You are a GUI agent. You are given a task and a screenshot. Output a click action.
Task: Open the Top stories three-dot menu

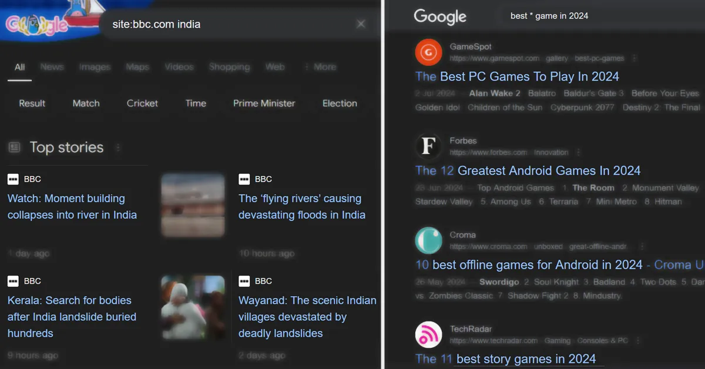click(x=117, y=147)
